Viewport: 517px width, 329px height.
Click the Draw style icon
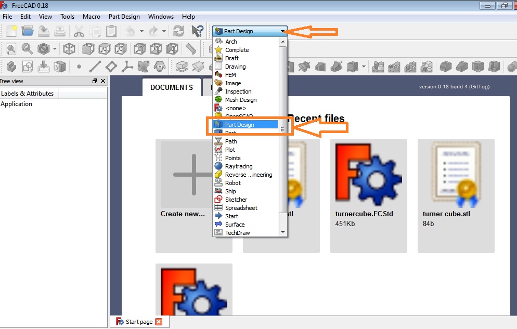[44, 49]
